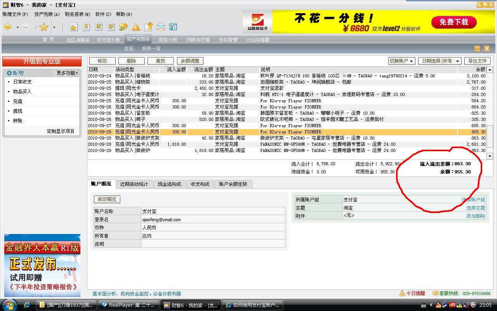
Task: Click the 查找 button
Action: pyautogui.click(x=161, y=61)
